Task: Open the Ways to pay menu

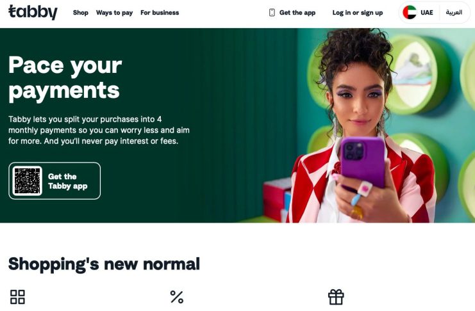Action: click(115, 13)
